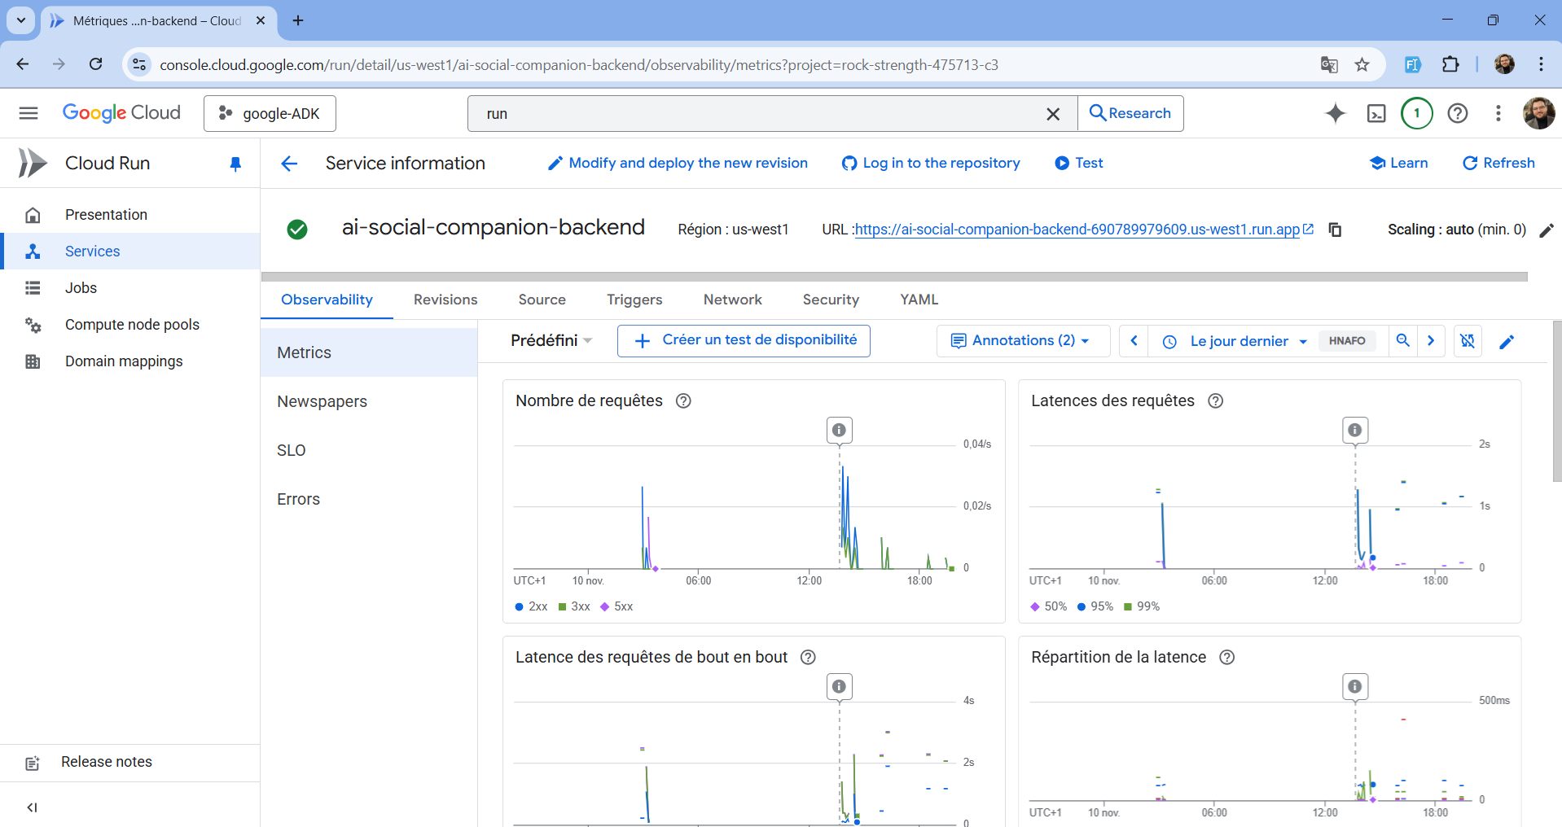This screenshot has height=827, width=1562.
Task: Copy the service URL to clipboard
Action: click(x=1335, y=230)
